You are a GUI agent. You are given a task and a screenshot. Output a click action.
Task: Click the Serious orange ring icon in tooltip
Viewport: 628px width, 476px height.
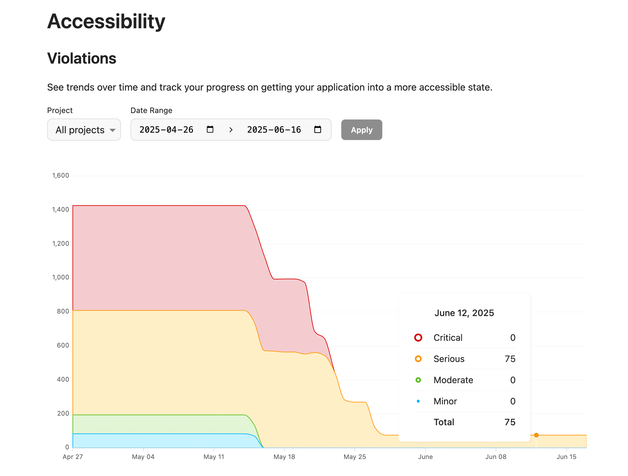point(418,359)
